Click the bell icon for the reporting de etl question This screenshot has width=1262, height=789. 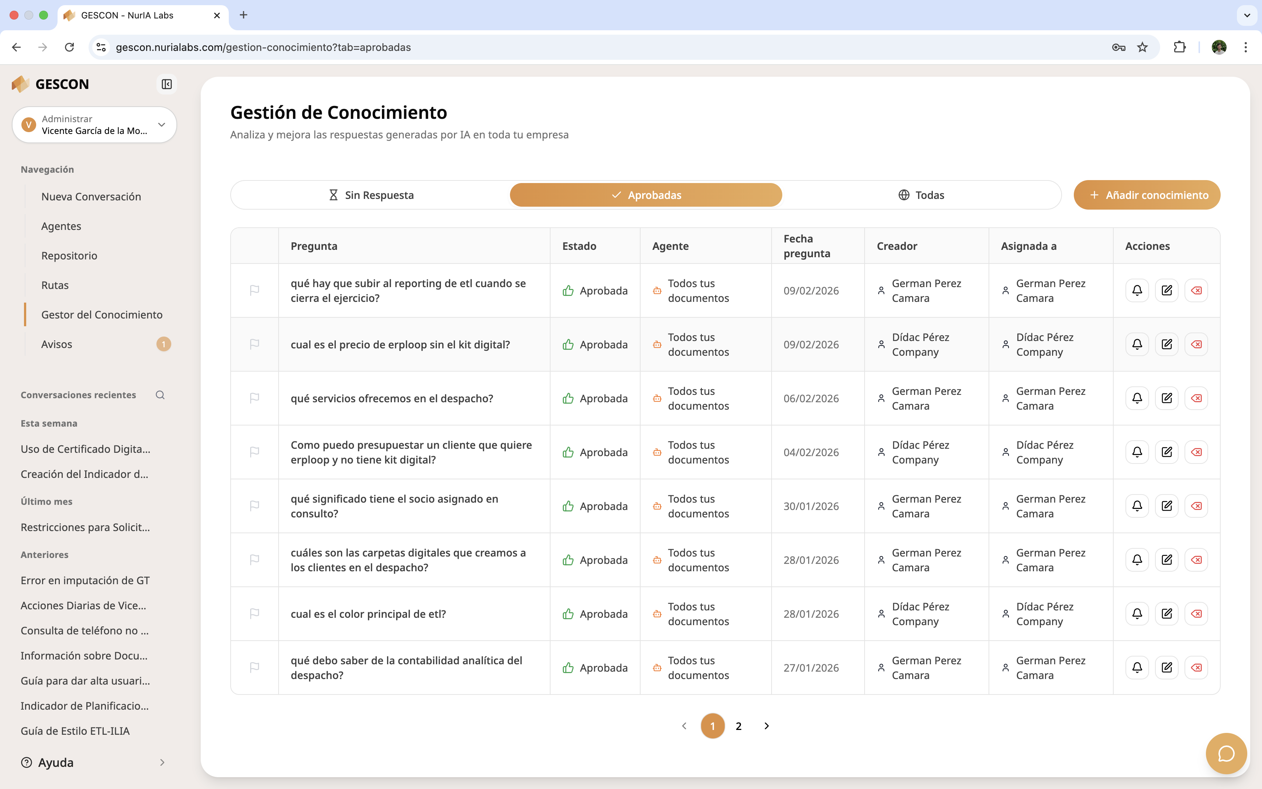point(1137,291)
